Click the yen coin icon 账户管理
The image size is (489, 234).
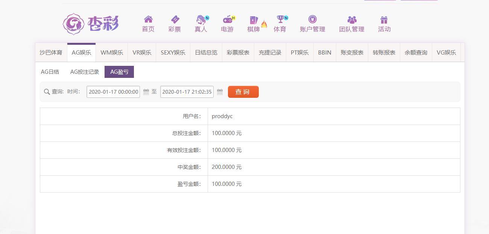[x=312, y=20]
